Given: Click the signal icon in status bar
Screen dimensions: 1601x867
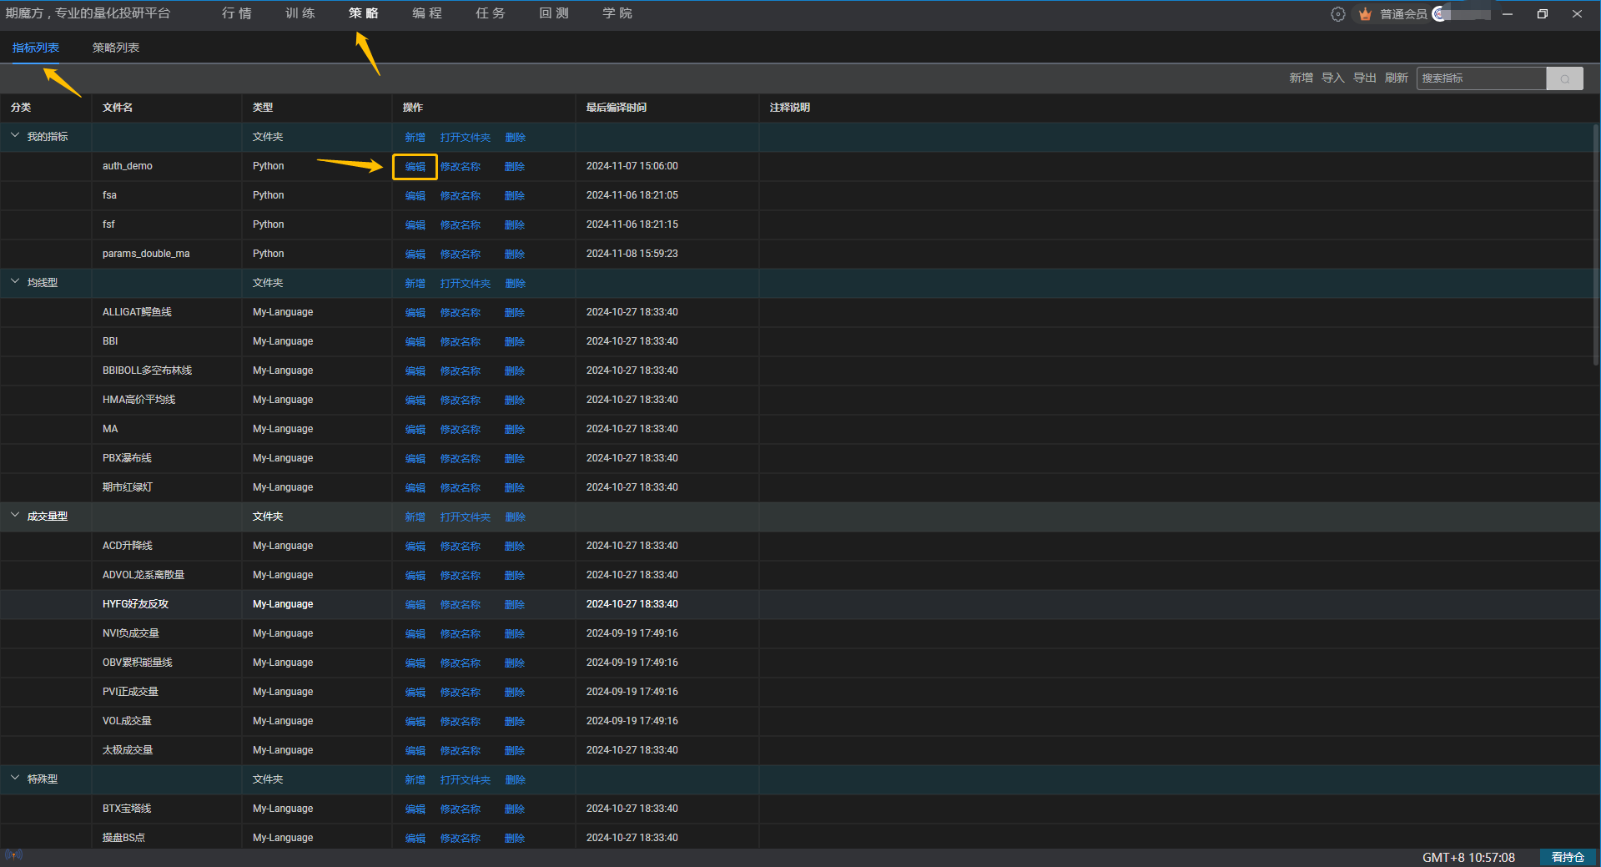Looking at the screenshot, I should (x=13, y=855).
